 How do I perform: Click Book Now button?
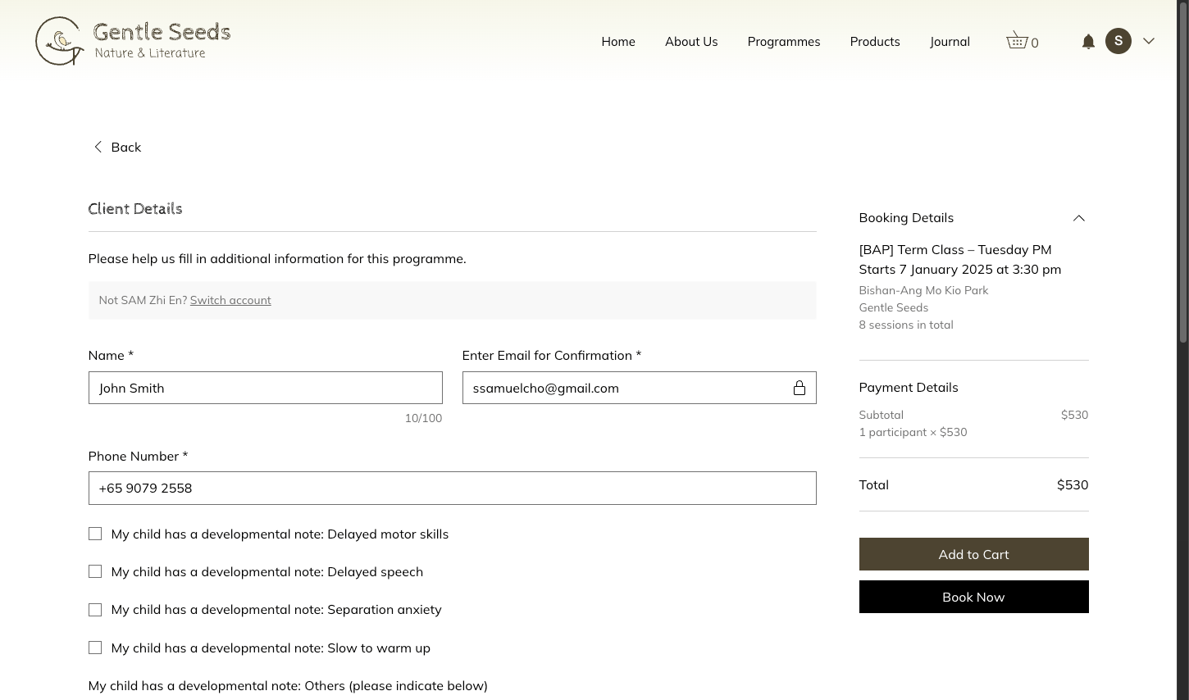tap(973, 597)
